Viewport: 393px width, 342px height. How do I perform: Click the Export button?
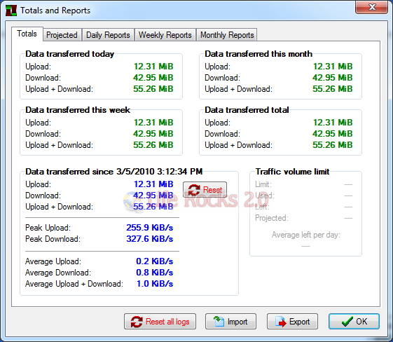[x=292, y=322]
